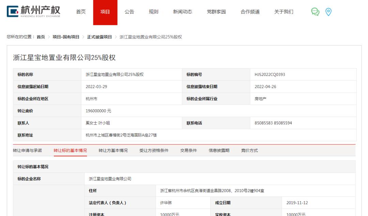Image resolution: width=368 pixels, height=216 pixels.
Task: Click the contact names 奚女士 叶小姐
Action: pyautogui.click(x=98, y=123)
